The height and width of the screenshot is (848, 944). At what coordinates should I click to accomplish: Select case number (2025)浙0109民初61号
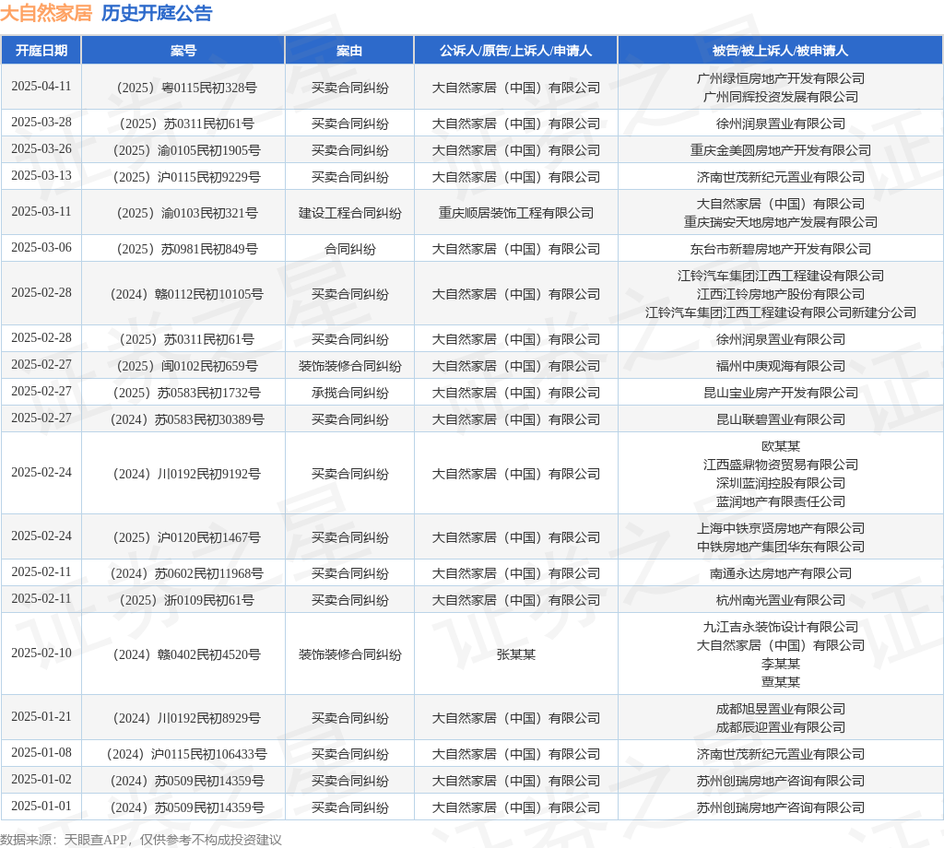186,600
